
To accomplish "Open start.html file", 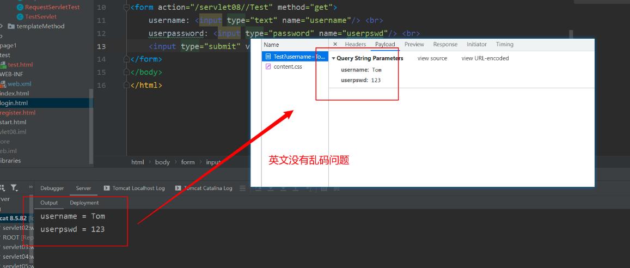I will [x=13, y=122].
